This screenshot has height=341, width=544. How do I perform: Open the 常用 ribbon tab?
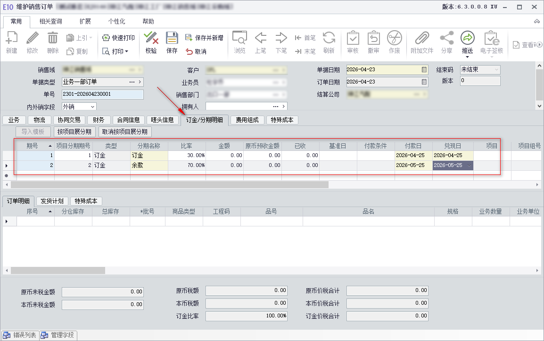tap(16, 22)
